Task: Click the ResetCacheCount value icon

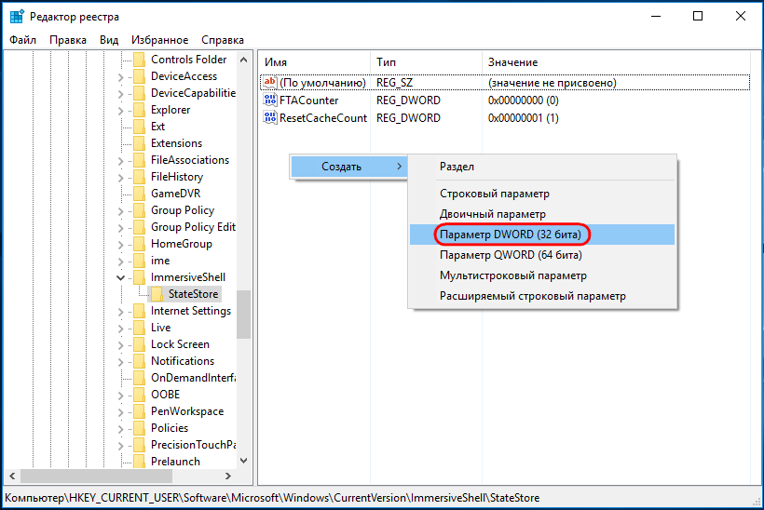Action: coord(271,118)
